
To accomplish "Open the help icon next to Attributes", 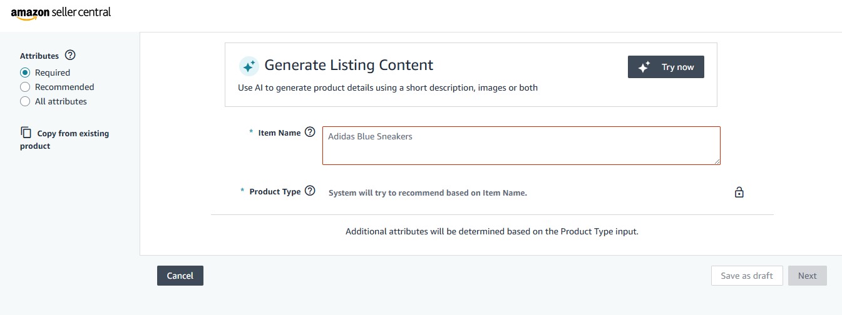I will tap(70, 56).
